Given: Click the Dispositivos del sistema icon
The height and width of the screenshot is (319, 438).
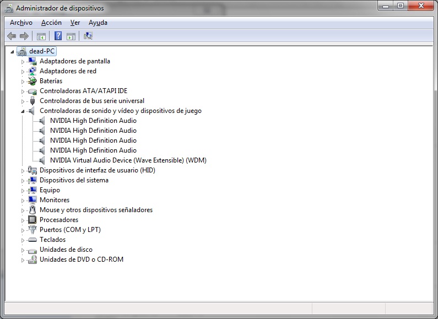Looking at the screenshot, I should click(33, 180).
